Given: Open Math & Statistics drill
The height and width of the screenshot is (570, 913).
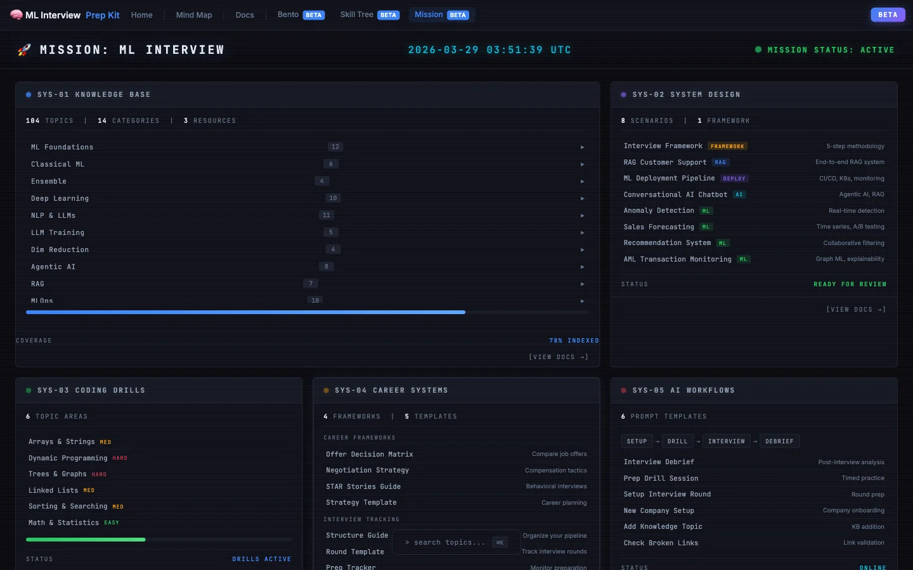Looking at the screenshot, I should coord(159,522).
